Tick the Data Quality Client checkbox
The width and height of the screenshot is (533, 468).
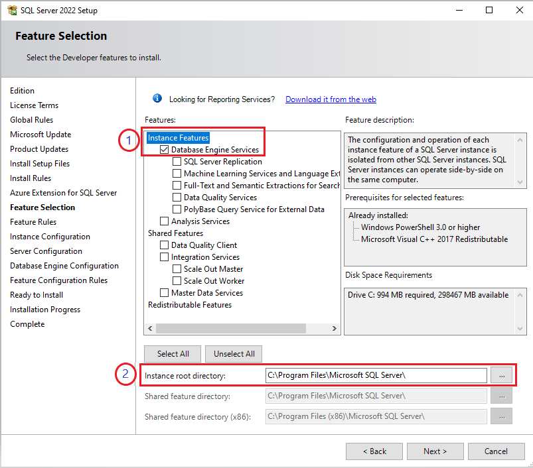click(x=165, y=245)
